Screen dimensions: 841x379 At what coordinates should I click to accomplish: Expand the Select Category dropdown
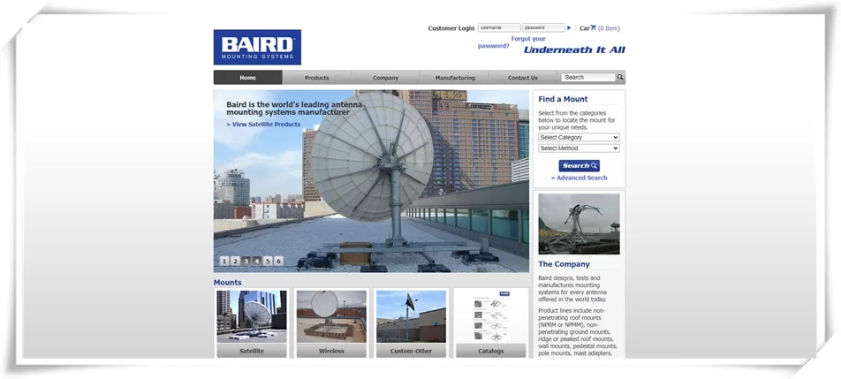(579, 138)
